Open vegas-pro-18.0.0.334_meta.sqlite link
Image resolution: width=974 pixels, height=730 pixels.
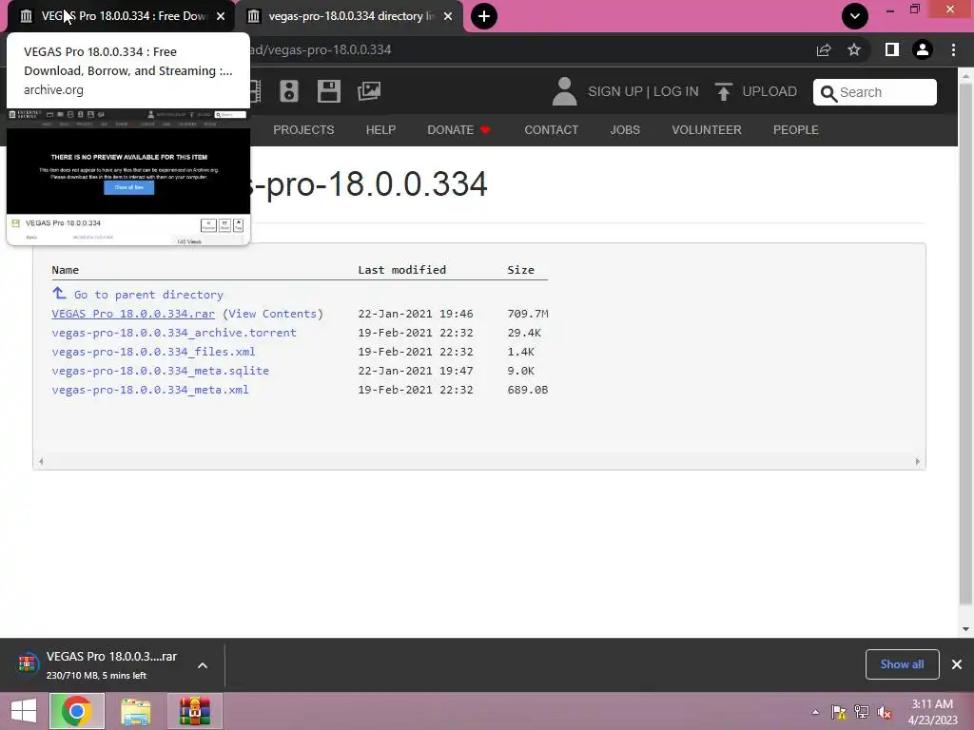160,371
